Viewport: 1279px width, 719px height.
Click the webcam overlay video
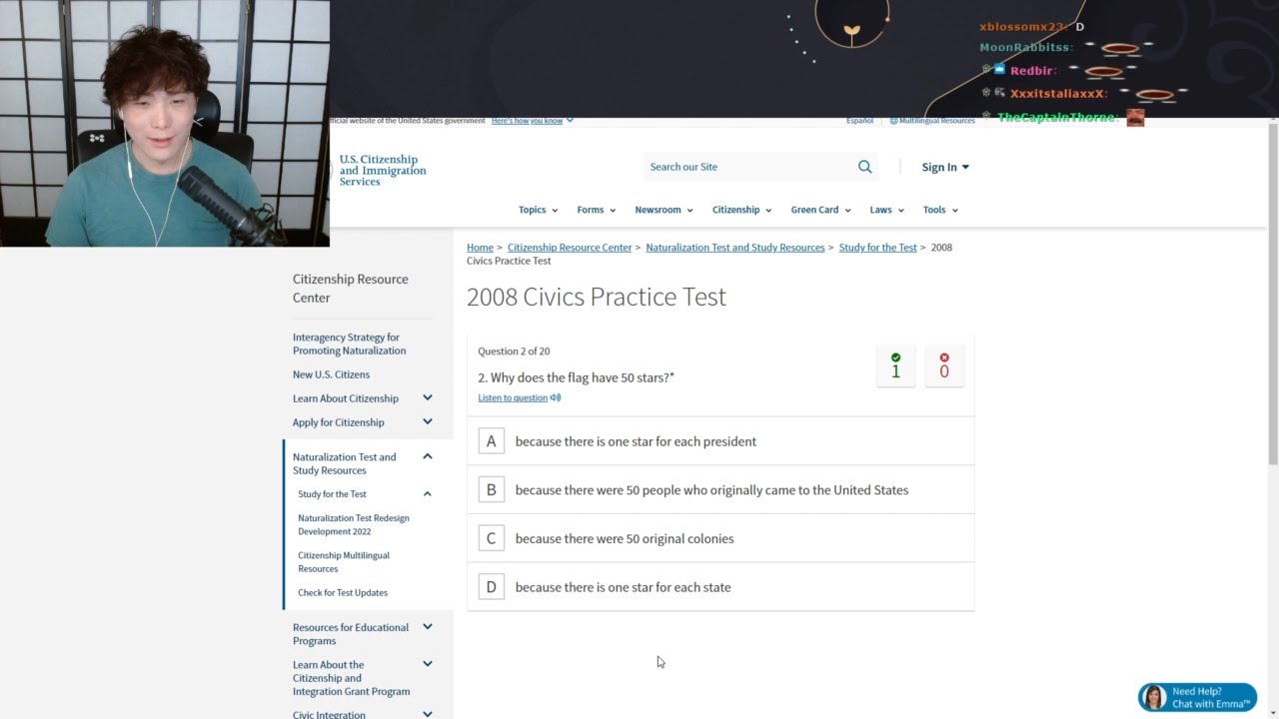[x=165, y=123]
